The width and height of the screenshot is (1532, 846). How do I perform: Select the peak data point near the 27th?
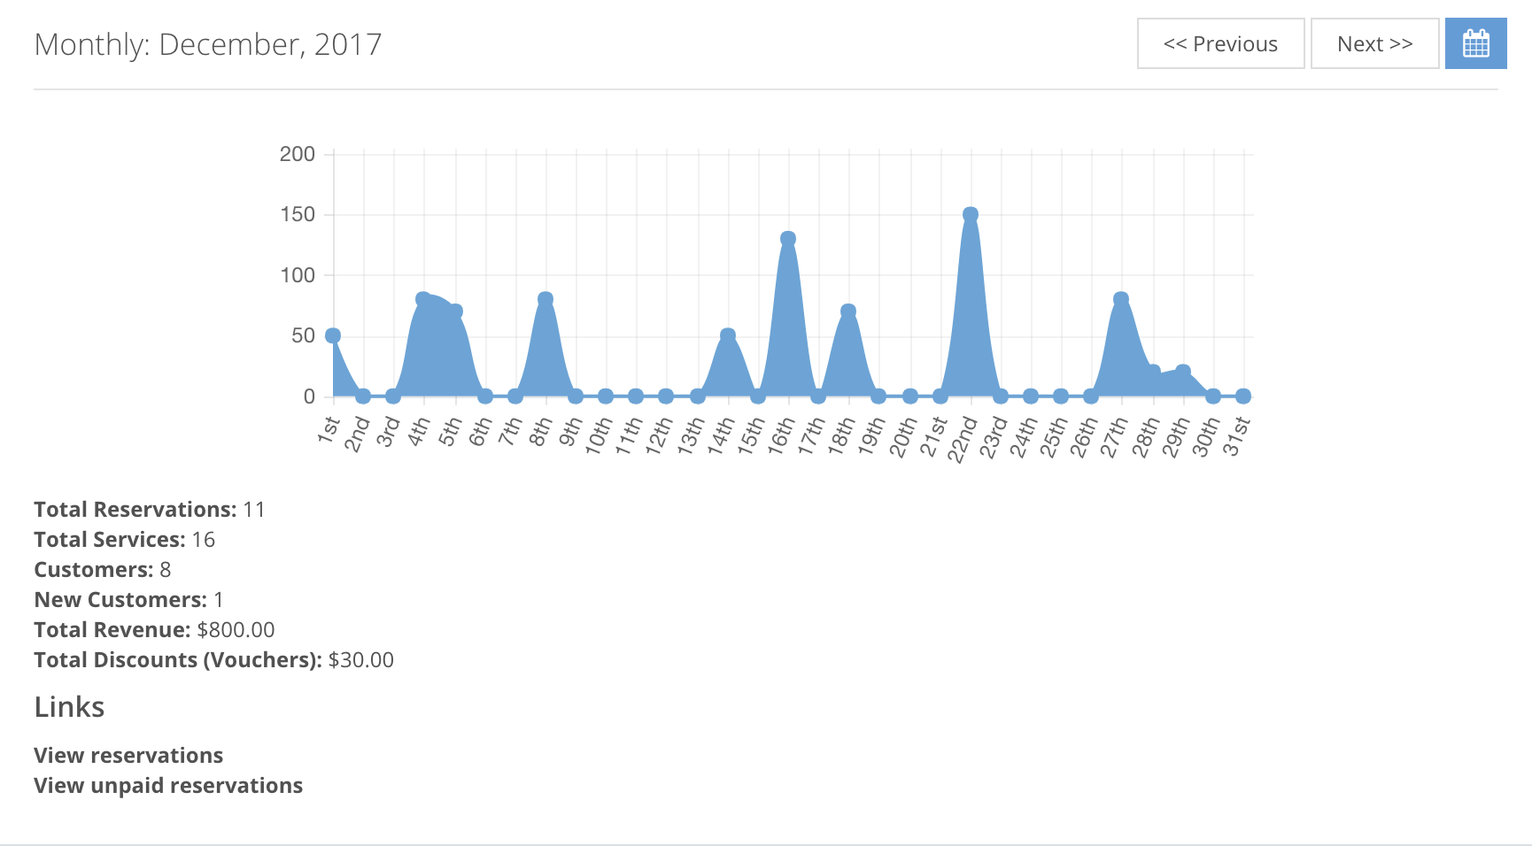1121,296
